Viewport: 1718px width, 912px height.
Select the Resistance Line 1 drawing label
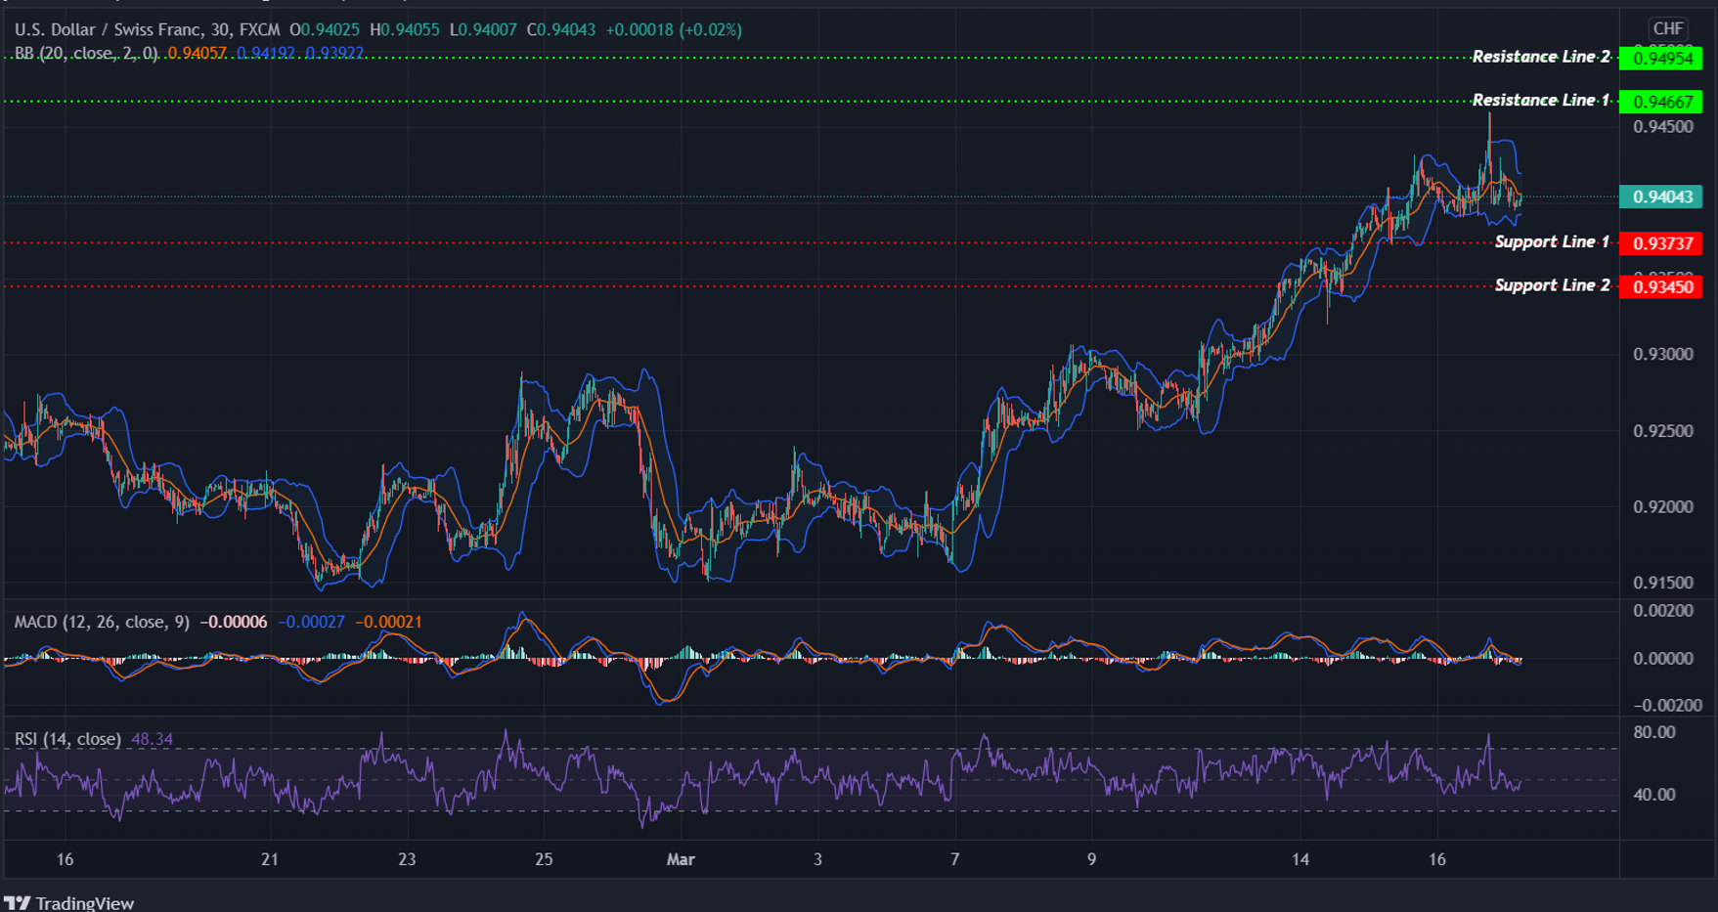(1543, 99)
